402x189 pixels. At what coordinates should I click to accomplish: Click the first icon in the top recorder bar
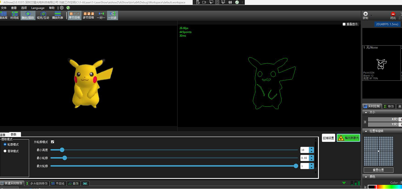point(198,2)
